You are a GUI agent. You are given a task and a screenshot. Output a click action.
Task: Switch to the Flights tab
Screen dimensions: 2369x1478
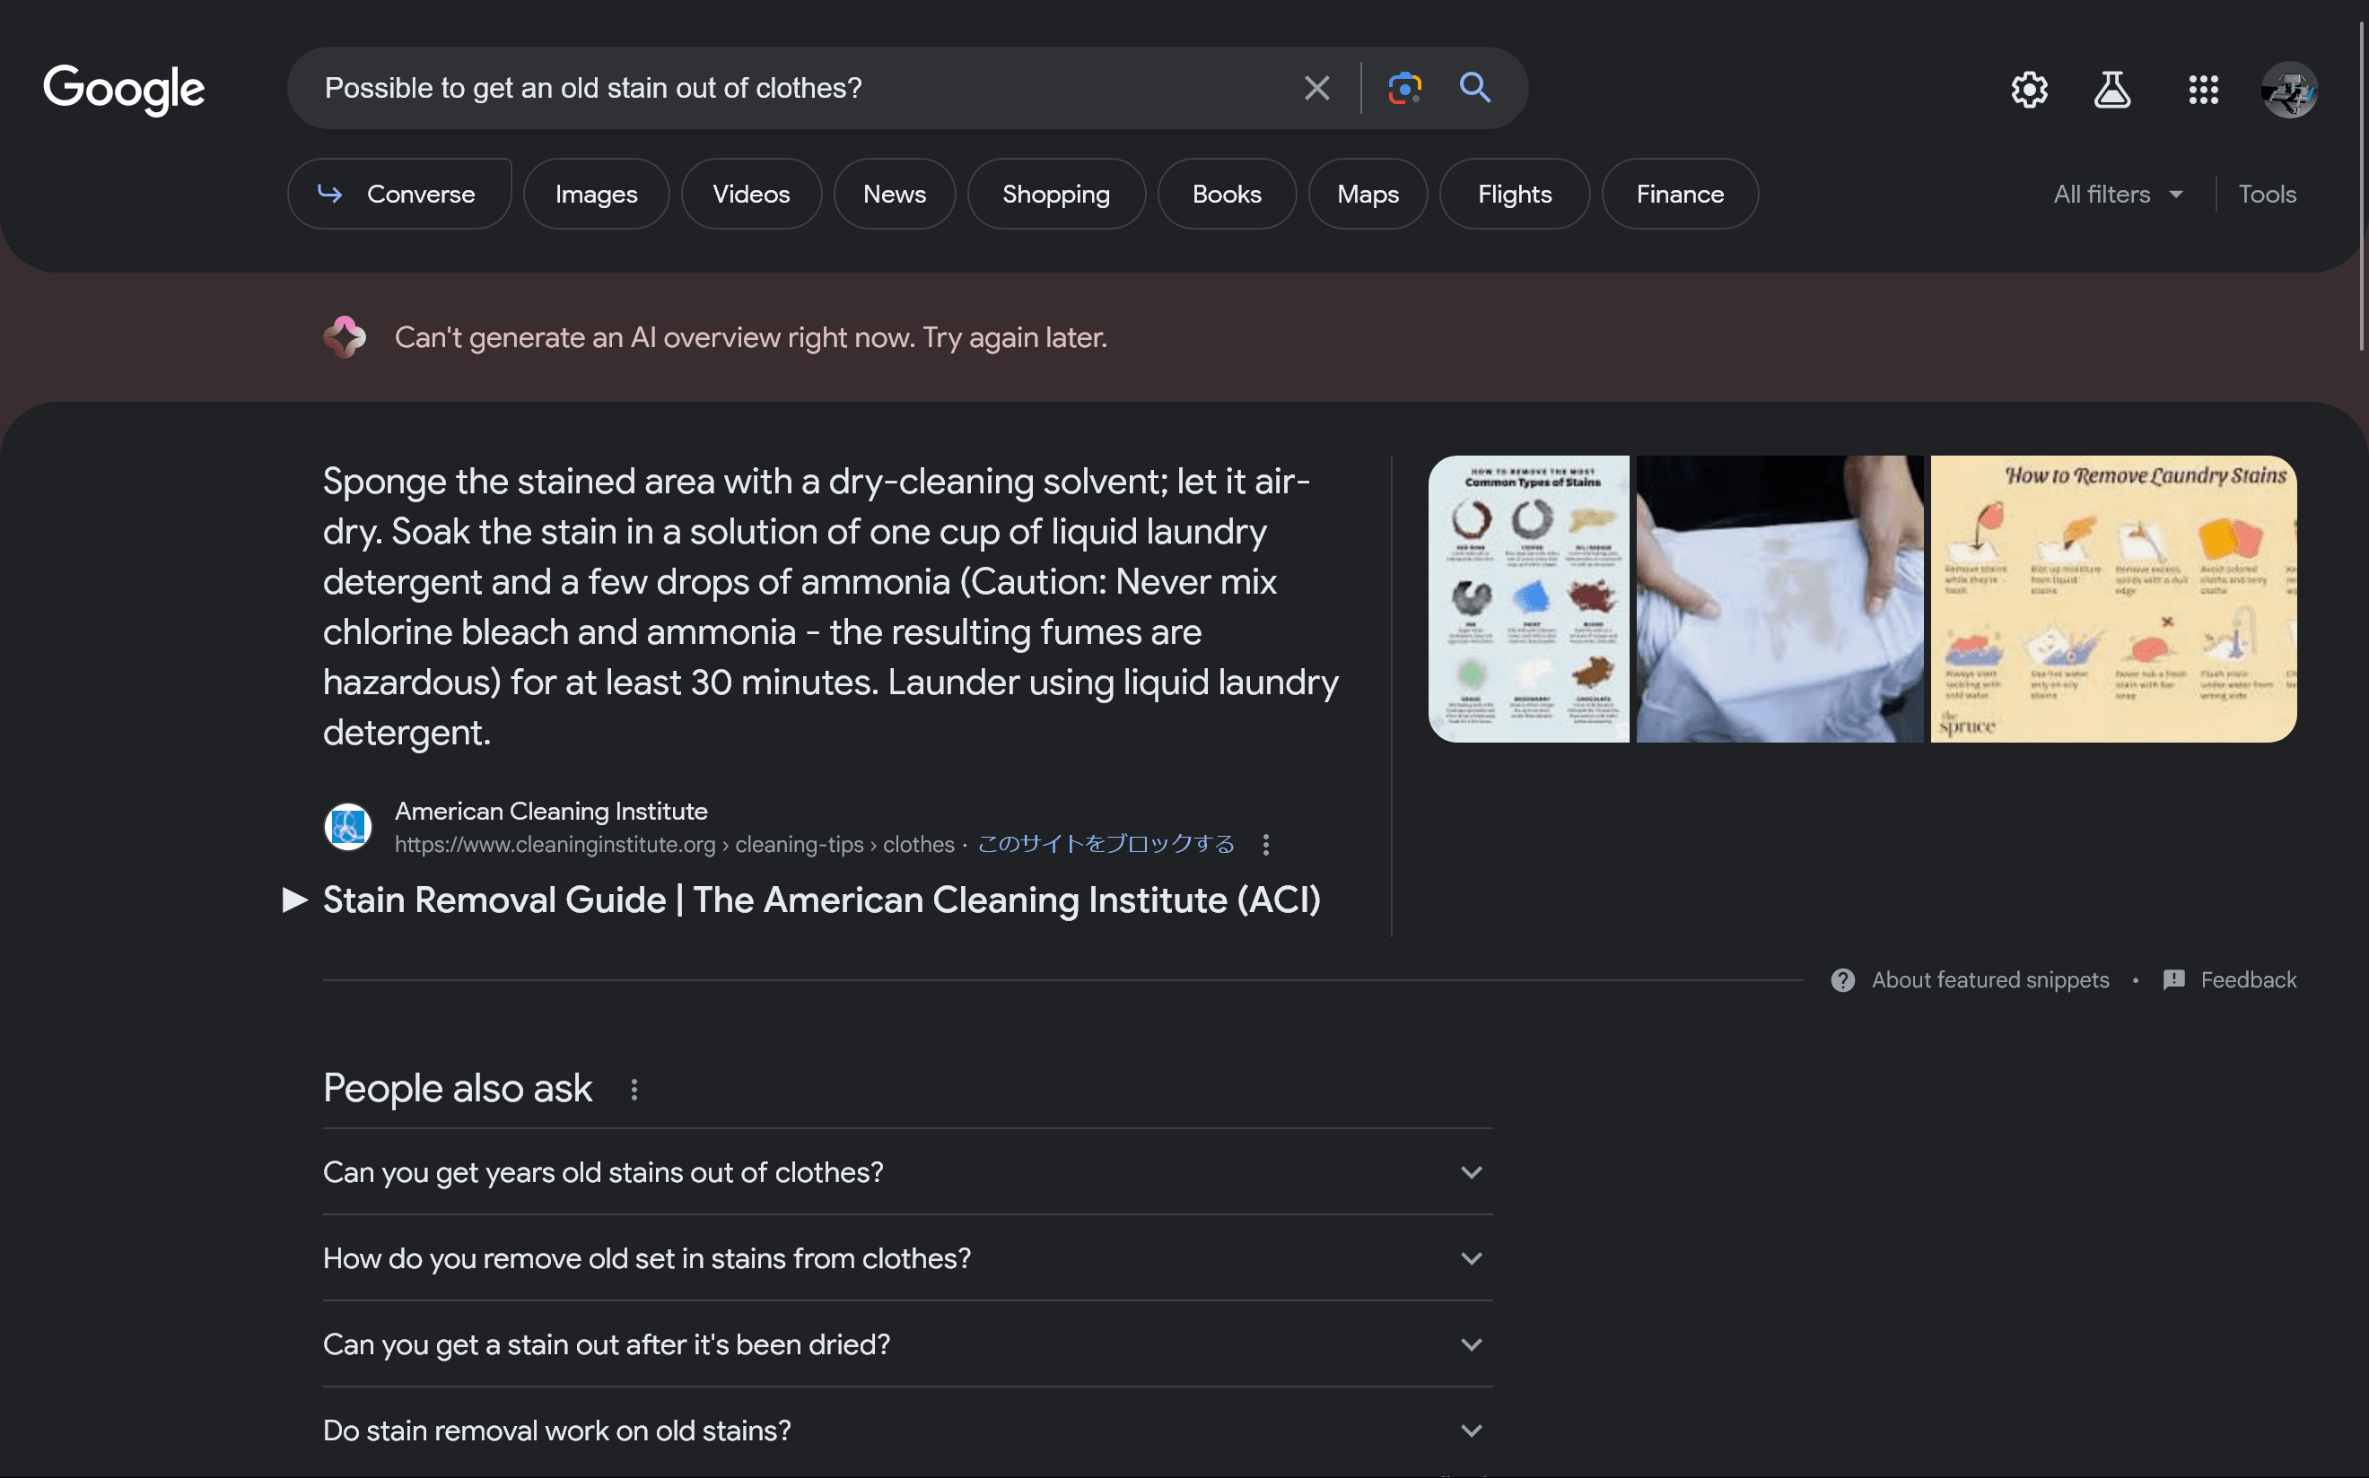(1514, 195)
